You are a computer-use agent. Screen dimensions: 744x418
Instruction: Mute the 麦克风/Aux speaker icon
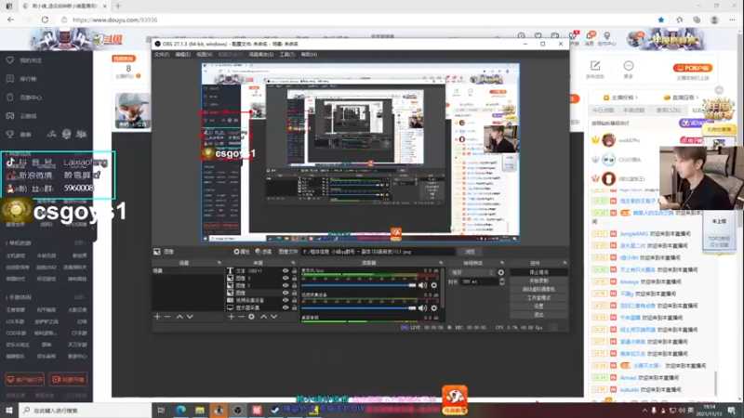tap(422, 285)
